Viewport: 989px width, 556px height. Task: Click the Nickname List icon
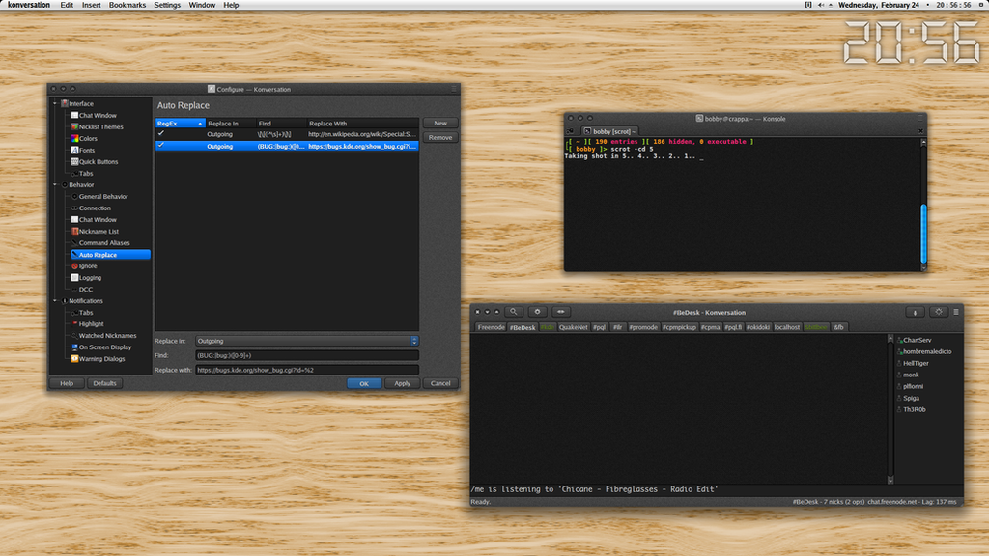pos(74,232)
